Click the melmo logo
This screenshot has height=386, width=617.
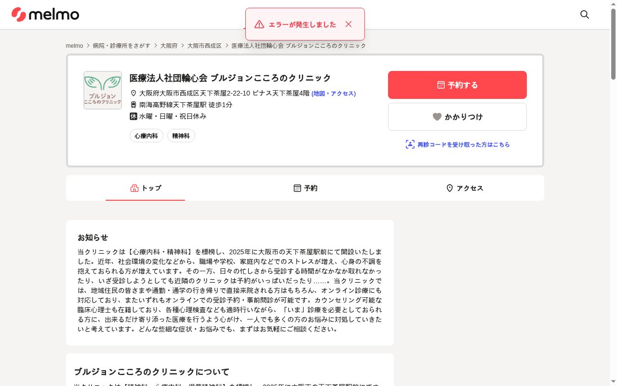tap(45, 14)
